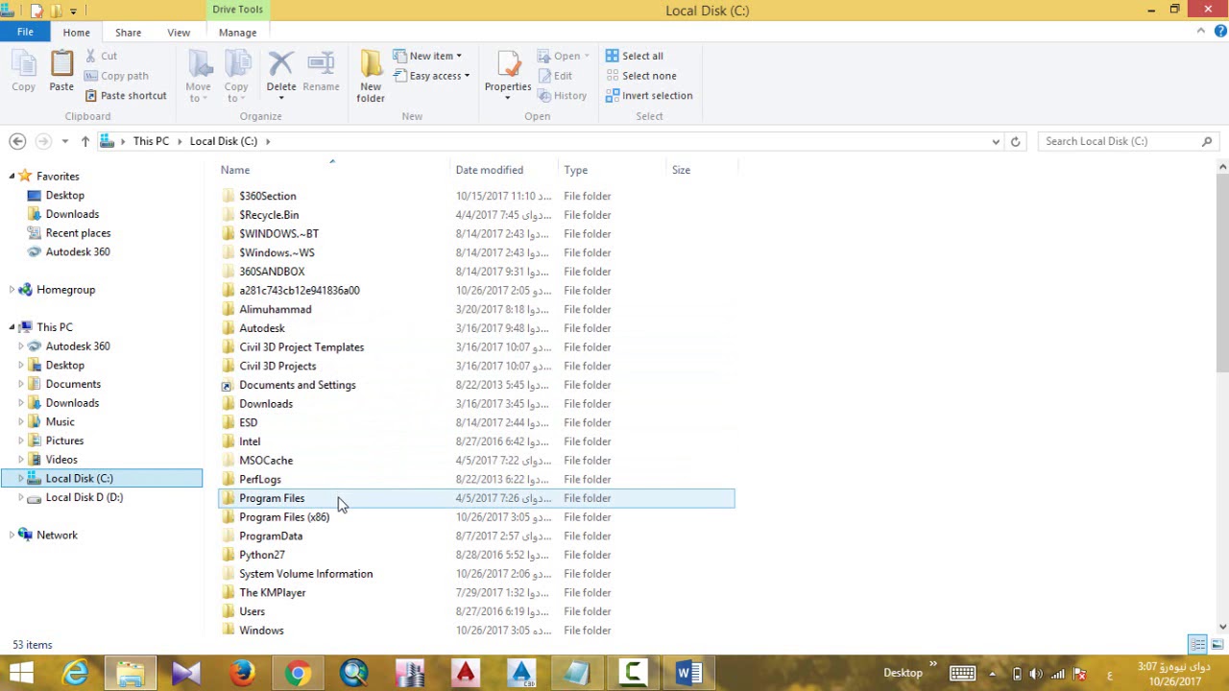
Task: Open Internet Explorer from taskbar
Action: tap(75, 673)
